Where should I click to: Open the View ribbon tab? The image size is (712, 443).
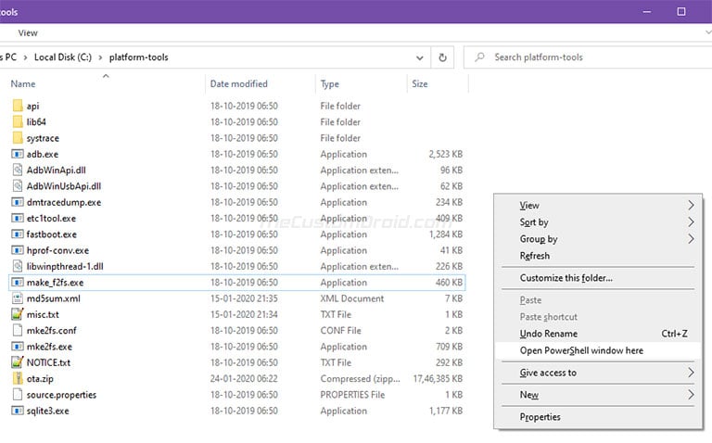click(28, 32)
